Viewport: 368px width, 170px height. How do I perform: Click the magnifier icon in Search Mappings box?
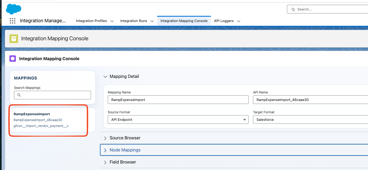click(19, 95)
